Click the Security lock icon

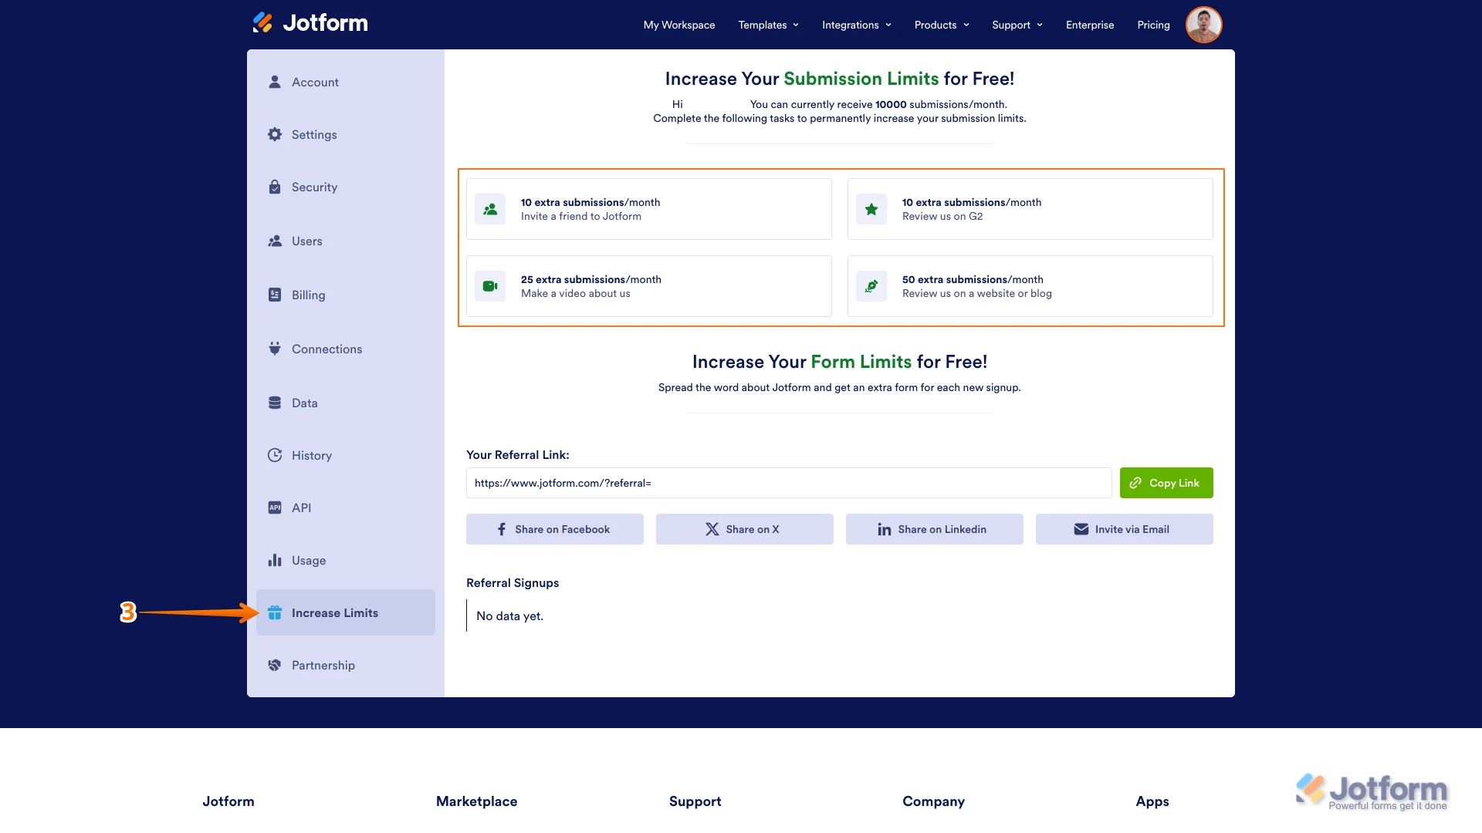(275, 187)
